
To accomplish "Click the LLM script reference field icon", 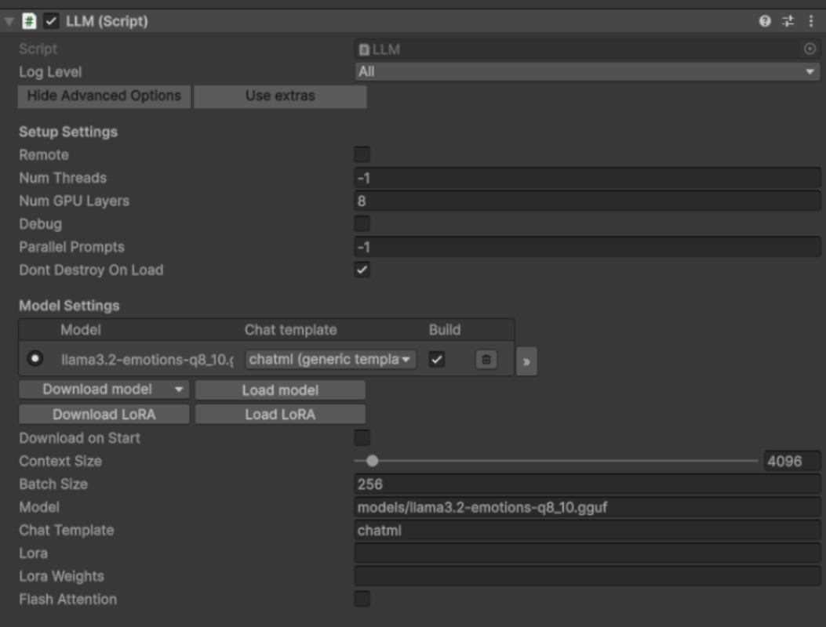I will click(x=363, y=49).
